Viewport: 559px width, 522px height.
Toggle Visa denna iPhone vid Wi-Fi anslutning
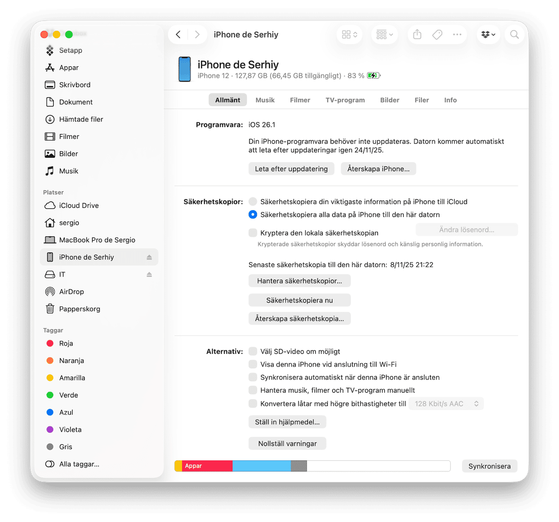(x=253, y=364)
